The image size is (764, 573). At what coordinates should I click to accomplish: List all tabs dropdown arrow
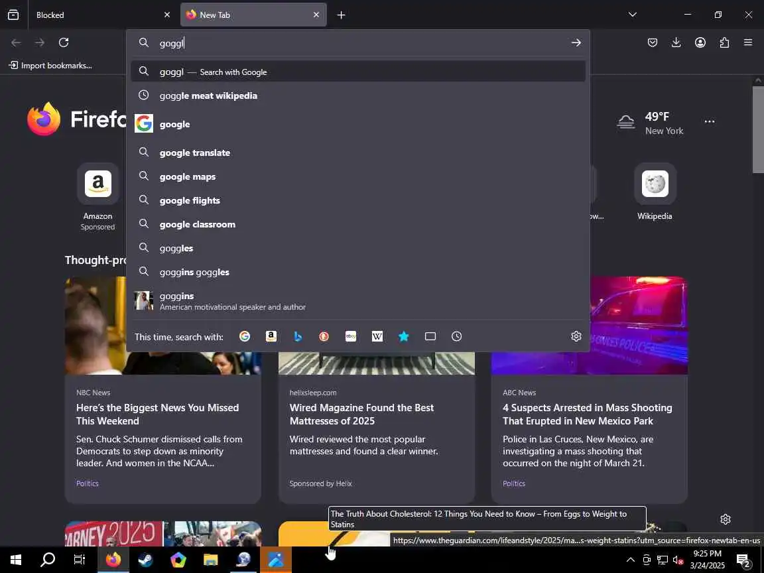click(633, 15)
